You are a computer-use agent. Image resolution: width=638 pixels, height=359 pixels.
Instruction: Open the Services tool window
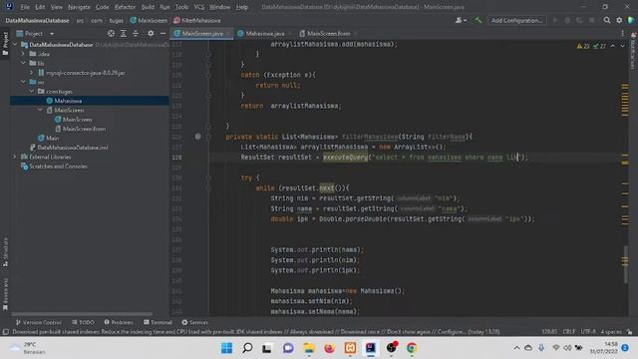click(195, 322)
